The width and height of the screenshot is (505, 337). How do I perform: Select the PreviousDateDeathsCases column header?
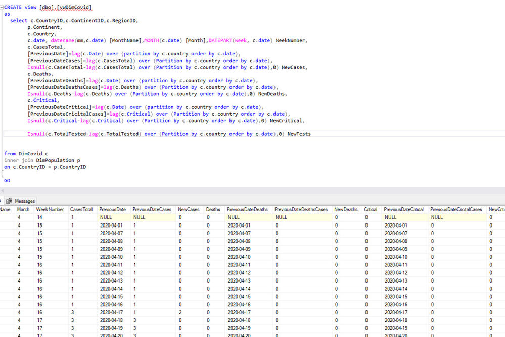pos(301,209)
